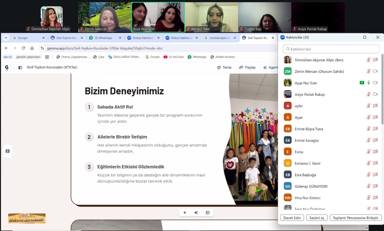Viewport: 384px width, 231px height.
Task: Toggle the microphone icon for Ayşe Nur Ezer
Action: pos(369,83)
